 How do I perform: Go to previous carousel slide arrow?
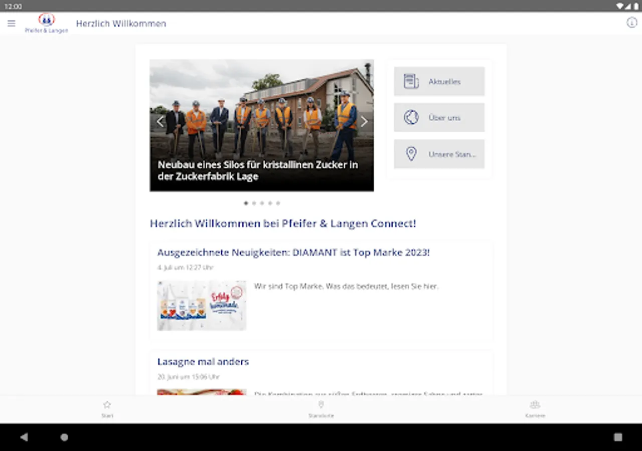[x=160, y=121]
